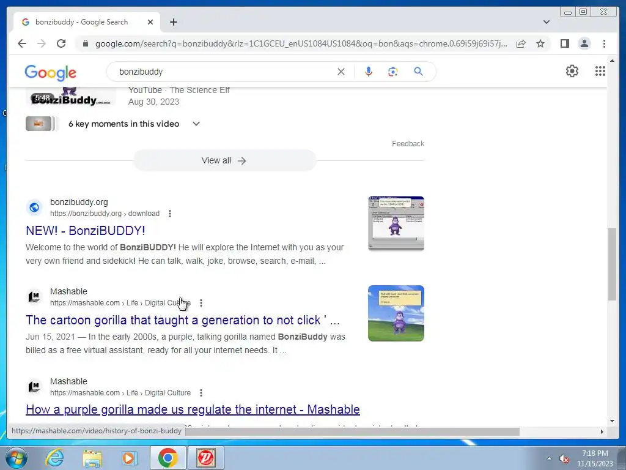Open the red Z app in taskbar
This screenshot has width=626, height=470.
coord(205,458)
